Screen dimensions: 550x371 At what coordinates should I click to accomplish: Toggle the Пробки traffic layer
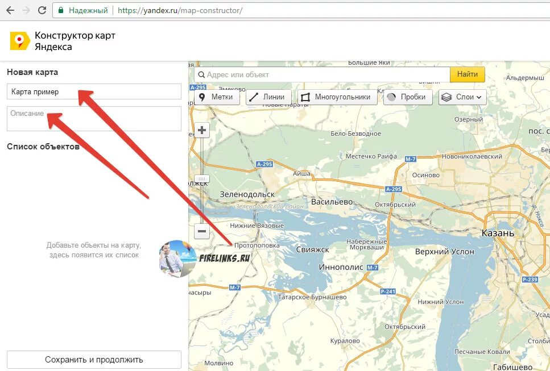coord(408,97)
